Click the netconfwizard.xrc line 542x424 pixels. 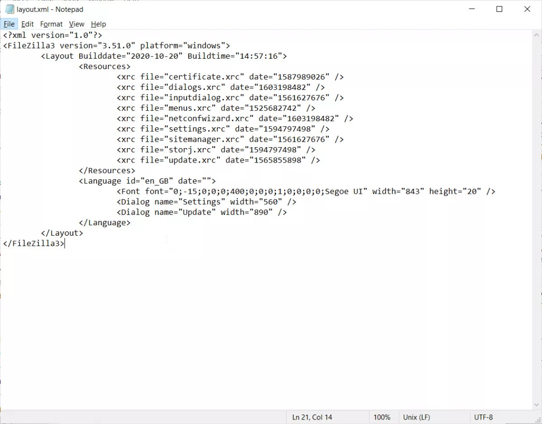(235, 118)
